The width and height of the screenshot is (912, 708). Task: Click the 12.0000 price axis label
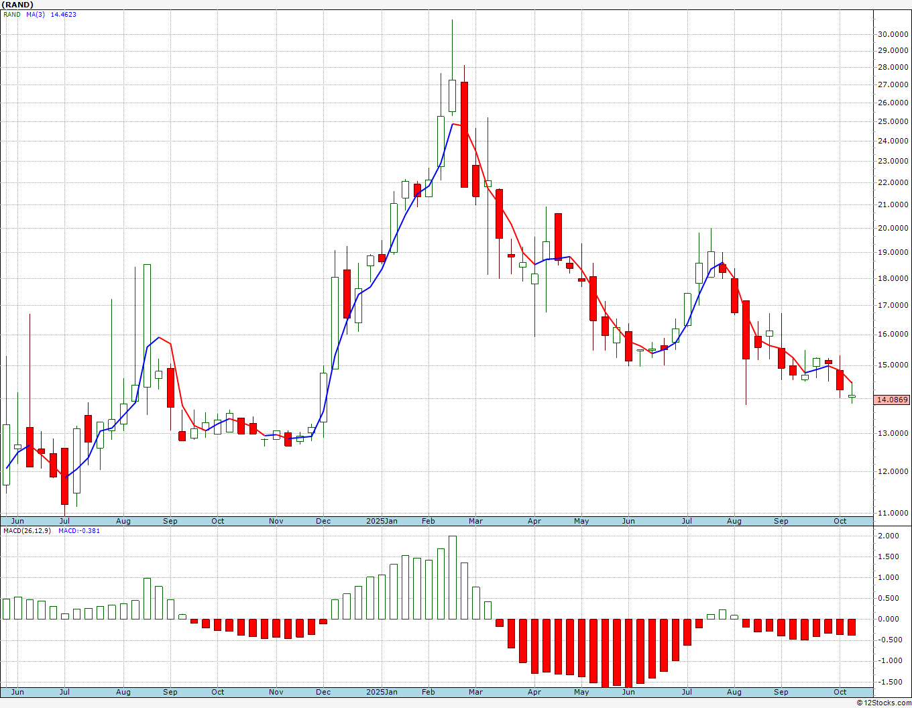tap(893, 471)
